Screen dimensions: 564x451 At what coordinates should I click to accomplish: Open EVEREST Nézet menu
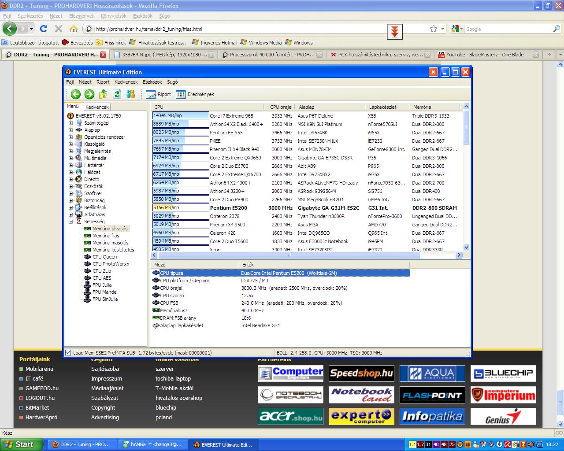[85, 82]
